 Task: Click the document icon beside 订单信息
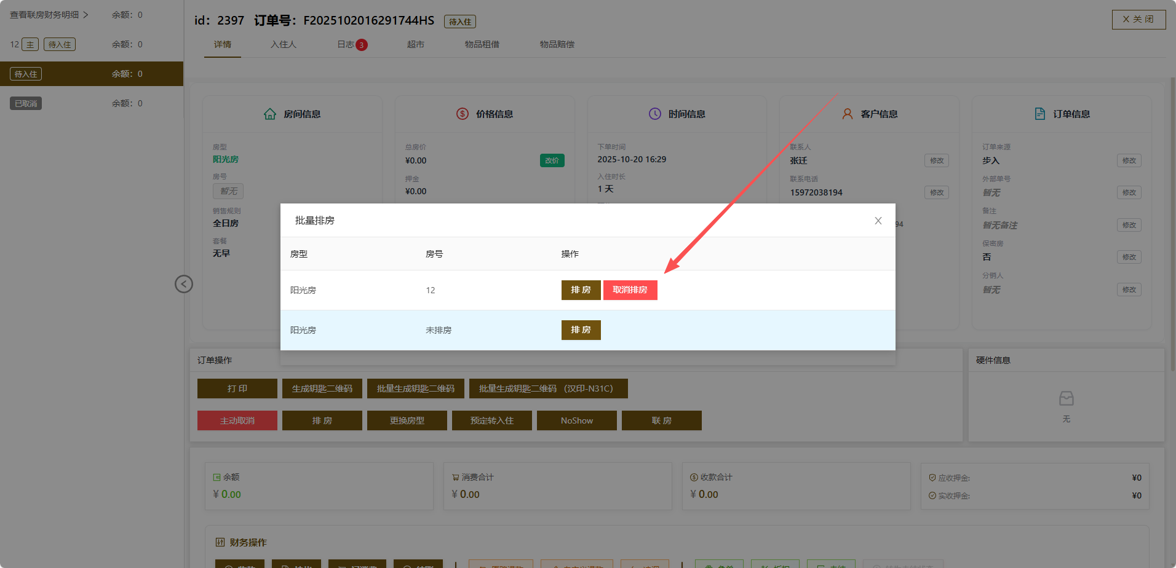pyautogui.click(x=1040, y=114)
